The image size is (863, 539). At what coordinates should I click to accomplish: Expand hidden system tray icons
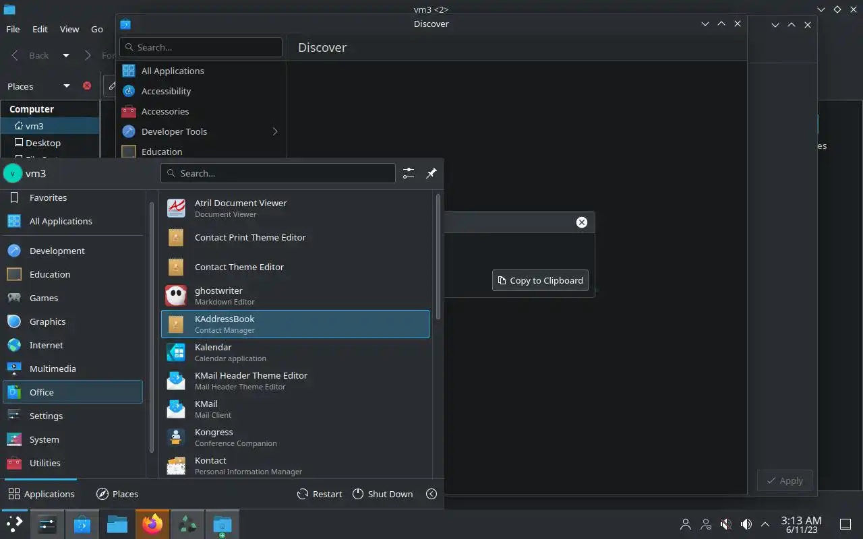coord(765,524)
